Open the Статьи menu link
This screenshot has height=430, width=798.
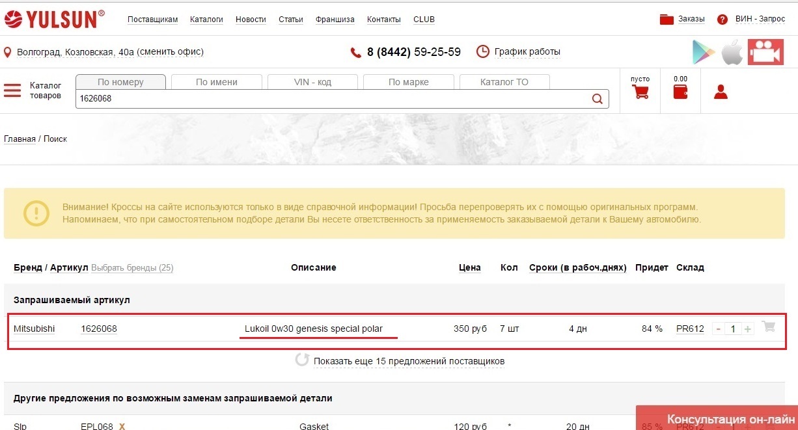pyautogui.click(x=291, y=20)
